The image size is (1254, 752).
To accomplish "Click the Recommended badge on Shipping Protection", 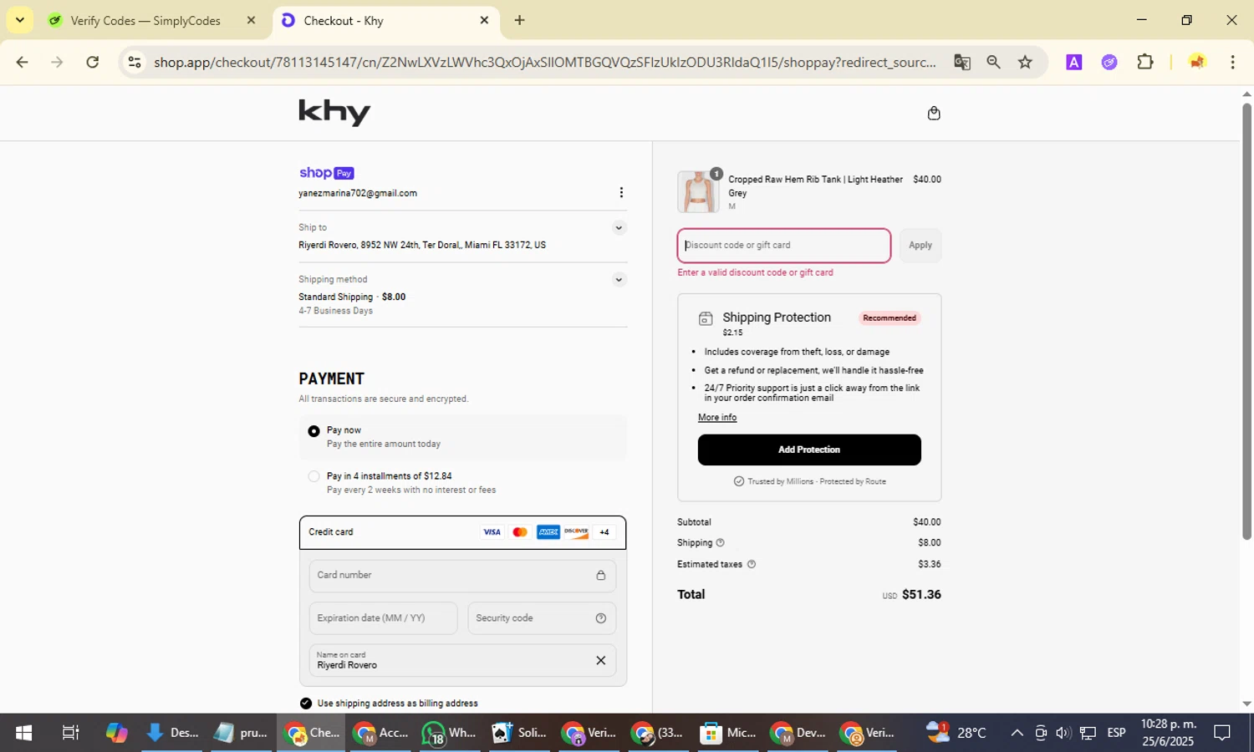I will (x=890, y=318).
